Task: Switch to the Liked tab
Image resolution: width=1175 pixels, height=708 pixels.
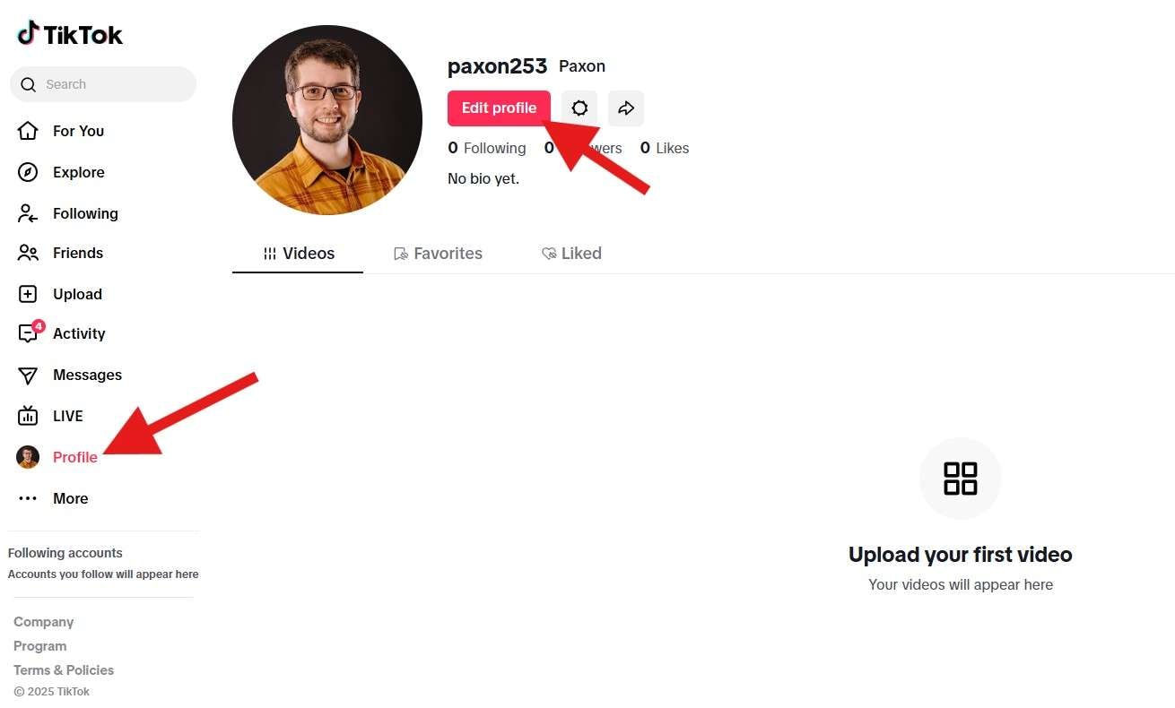Action: pyautogui.click(x=571, y=254)
